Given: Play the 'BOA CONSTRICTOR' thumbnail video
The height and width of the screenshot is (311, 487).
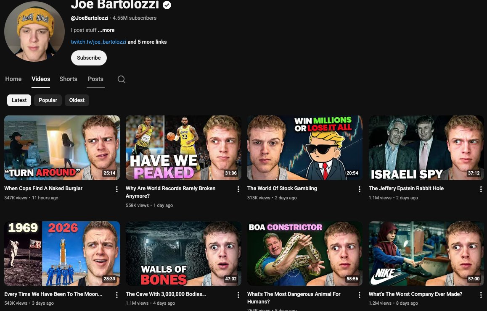Looking at the screenshot, I should pos(304,254).
